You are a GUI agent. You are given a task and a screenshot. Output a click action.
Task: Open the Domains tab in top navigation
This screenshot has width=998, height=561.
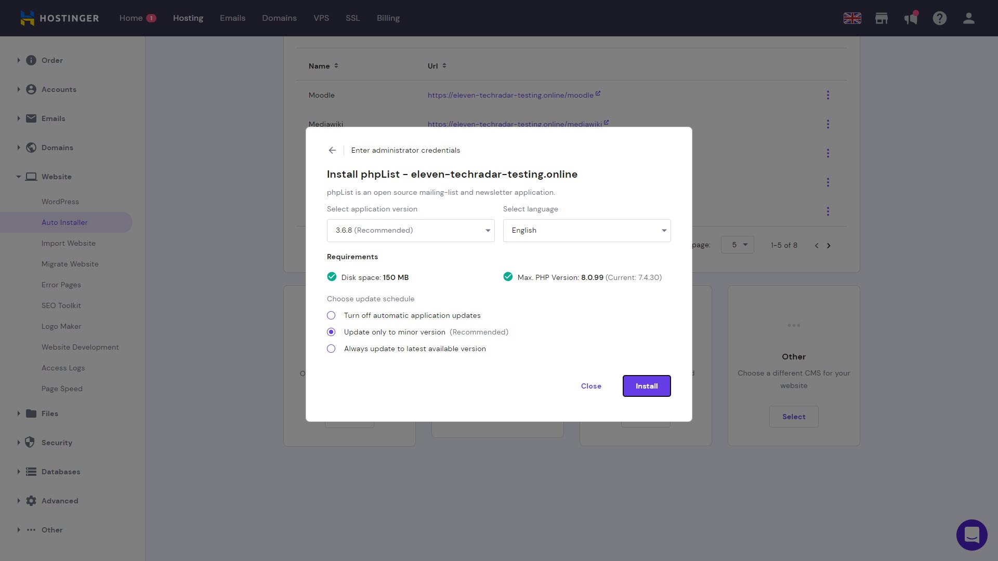coord(279,18)
